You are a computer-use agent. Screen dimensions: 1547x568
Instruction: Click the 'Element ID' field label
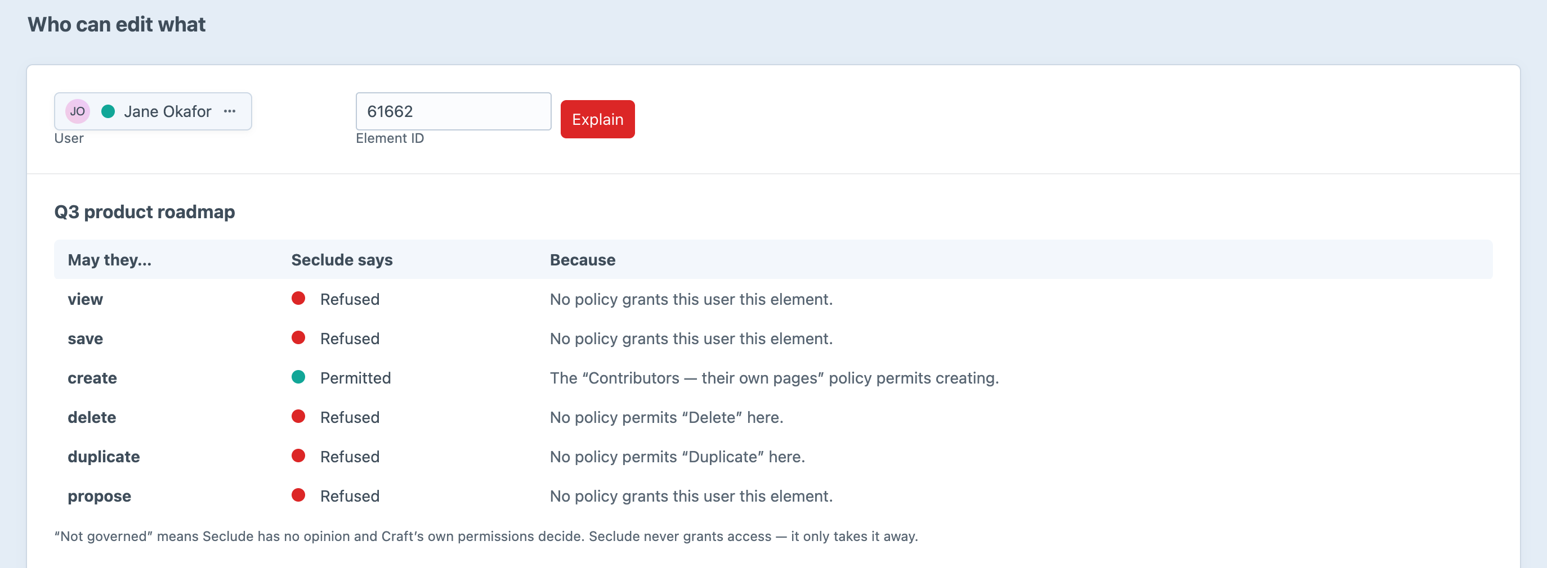pyautogui.click(x=390, y=138)
